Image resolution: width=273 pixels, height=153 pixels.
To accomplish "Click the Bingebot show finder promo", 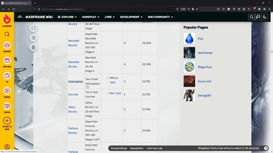I will pyautogui.click(x=229, y=148).
